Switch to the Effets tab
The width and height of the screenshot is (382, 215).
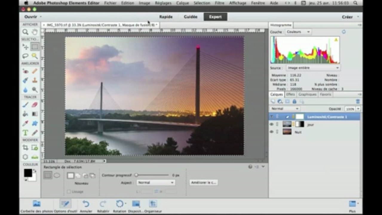[290, 94]
